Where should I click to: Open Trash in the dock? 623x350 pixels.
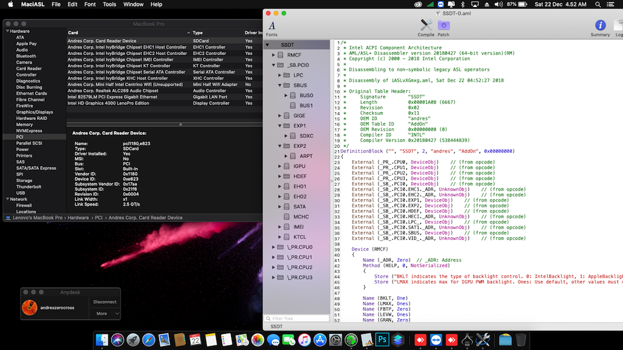[521, 340]
